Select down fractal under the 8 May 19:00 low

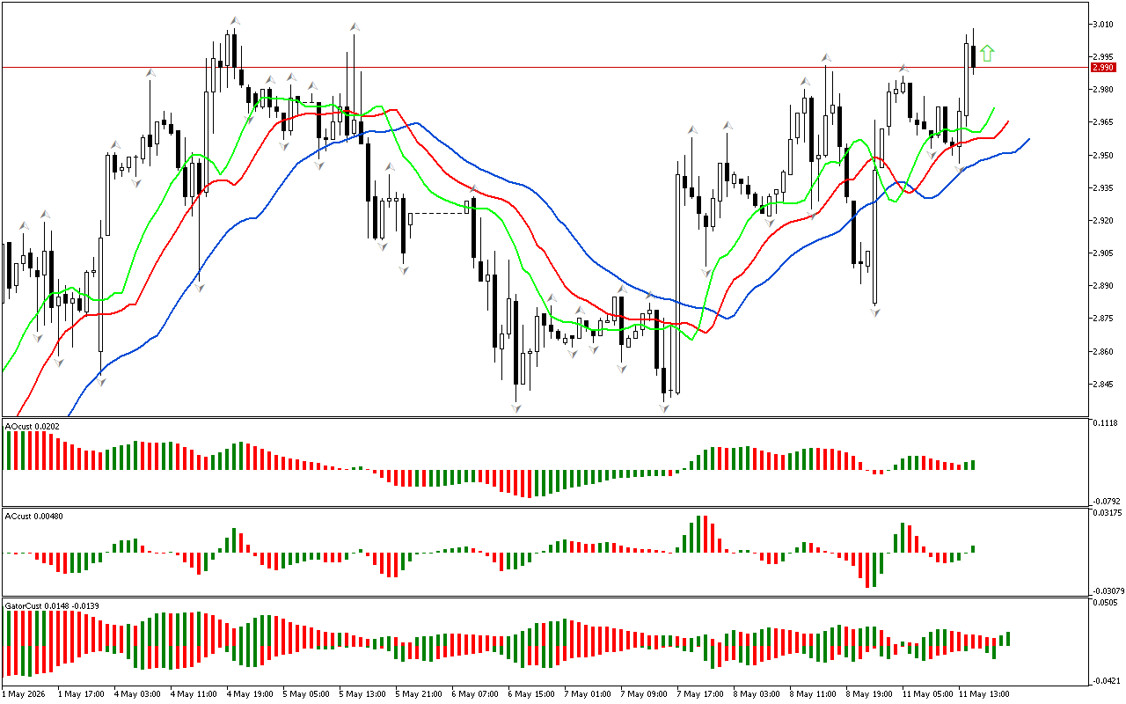tap(875, 312)
